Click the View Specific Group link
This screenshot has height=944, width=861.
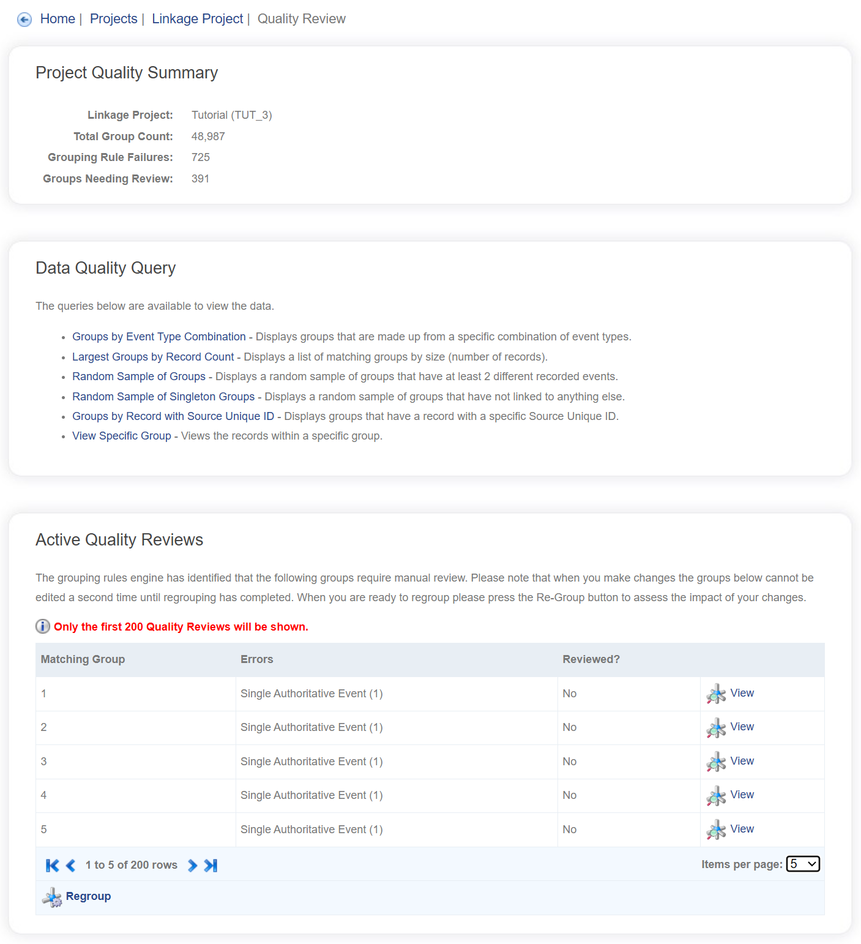(x=122, y=436)
